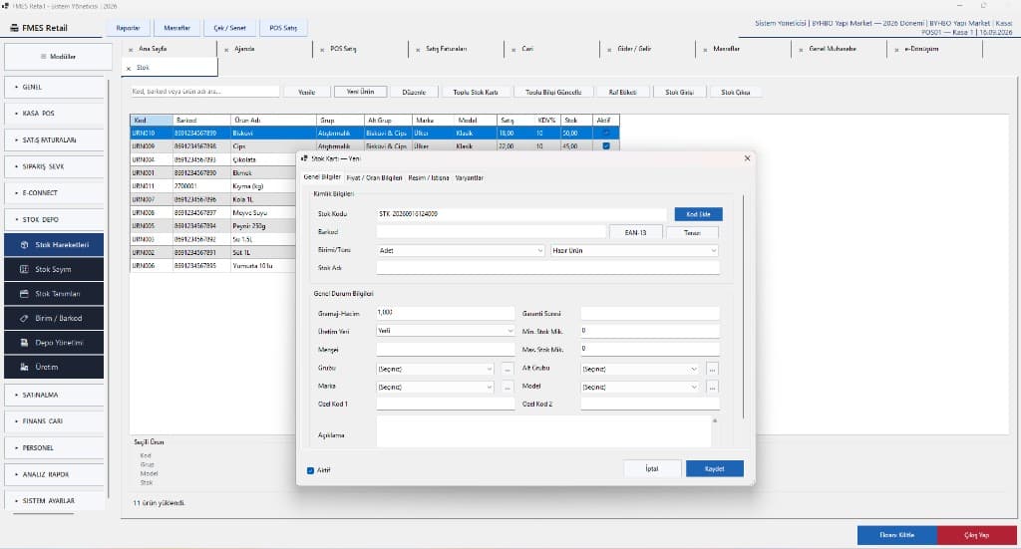
Task: Click the hamburger icon on Modüller button
Action: coord(44,57)
